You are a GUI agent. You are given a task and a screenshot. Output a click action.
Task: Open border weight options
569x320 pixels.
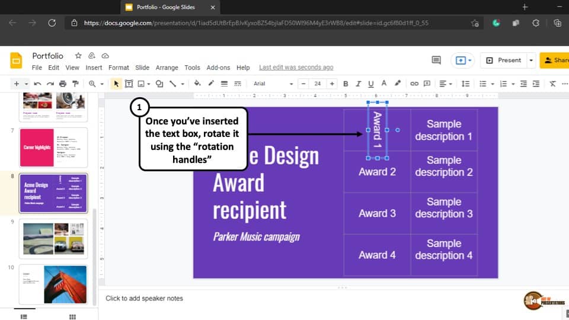pyautogui.click(x=224, y=84)
